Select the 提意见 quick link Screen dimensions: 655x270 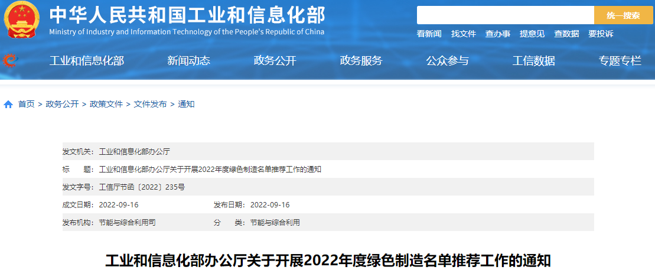coord(532,34)
